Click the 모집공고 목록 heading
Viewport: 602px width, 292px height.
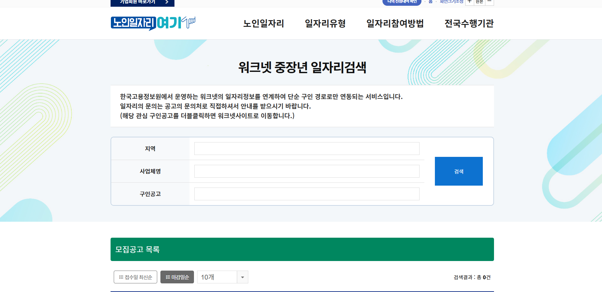point(137,250)
